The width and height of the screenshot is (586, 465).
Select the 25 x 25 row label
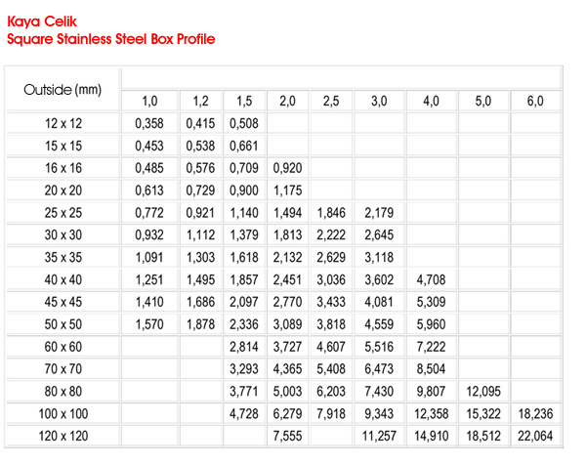(63, 212)
